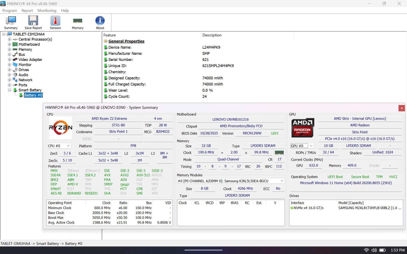Close the System Summary window

402,108
